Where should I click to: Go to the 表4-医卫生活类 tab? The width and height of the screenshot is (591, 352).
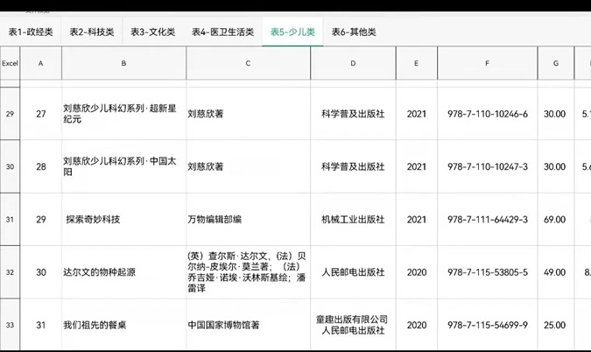222,32
